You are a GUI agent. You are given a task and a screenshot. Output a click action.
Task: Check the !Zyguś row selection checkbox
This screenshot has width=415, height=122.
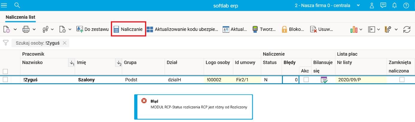coord(5,79)
